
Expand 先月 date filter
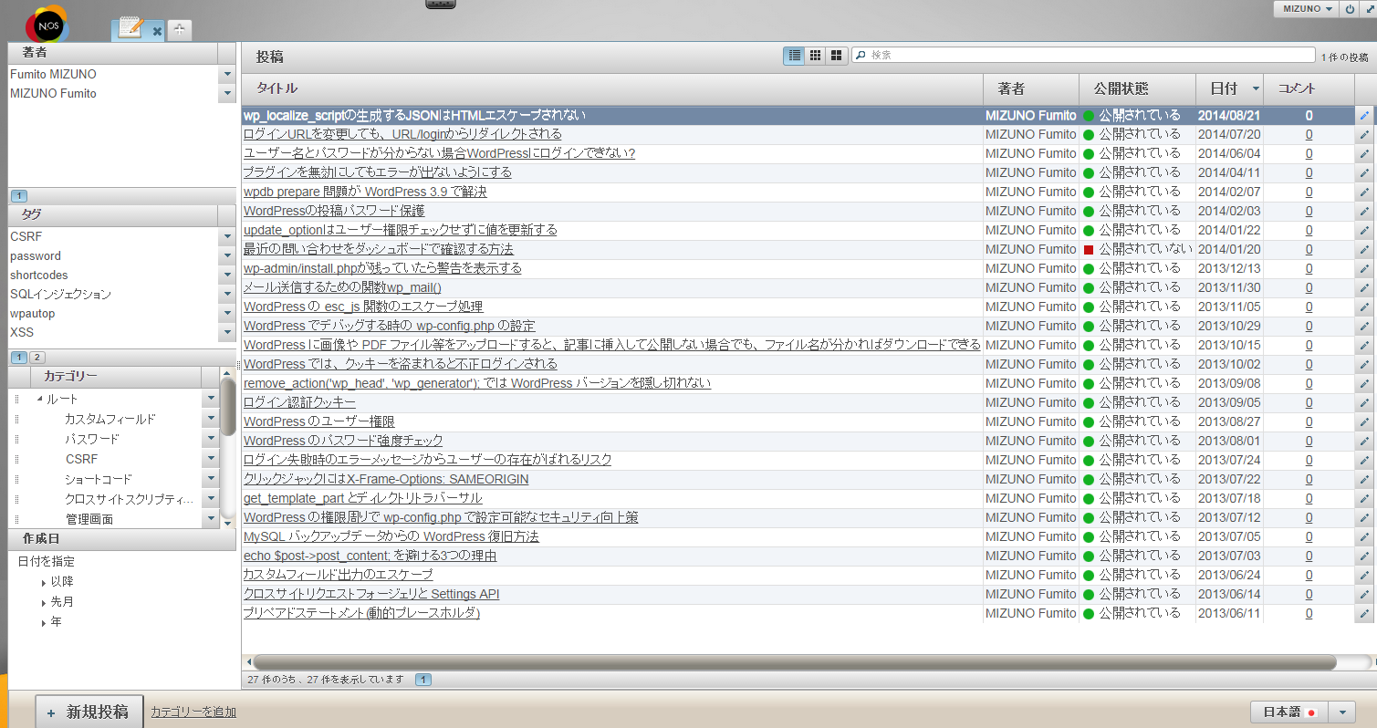coord(44,602)
